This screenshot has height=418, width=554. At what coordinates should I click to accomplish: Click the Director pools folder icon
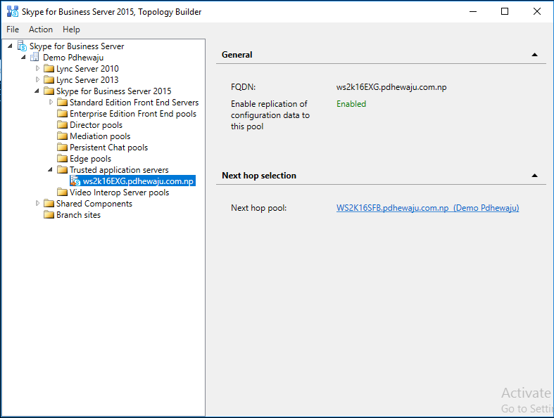point(62,125)
